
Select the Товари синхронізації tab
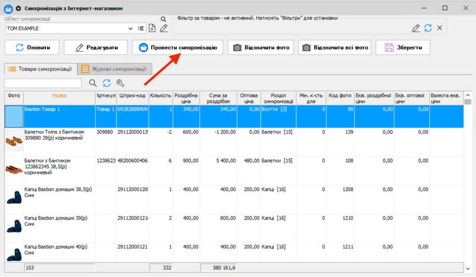coord(40,69)
